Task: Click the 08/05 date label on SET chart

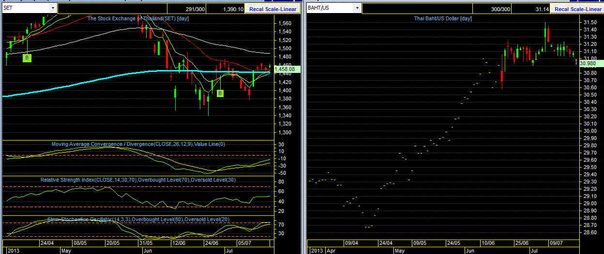Action: tap(80, 243)
